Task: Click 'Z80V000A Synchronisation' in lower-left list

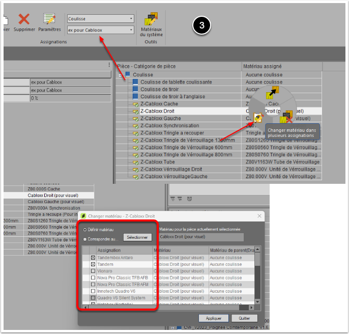Action: coord(54,208)
